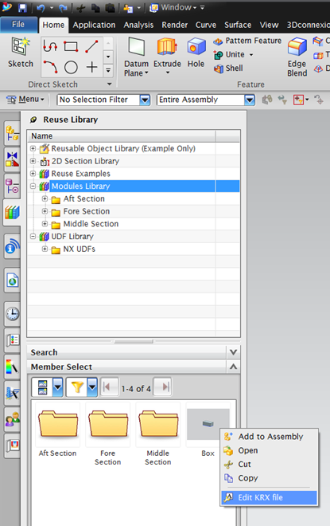330x526 pixels.
Task: Select the circle sketch tool
Action: (x=71, y=67)
